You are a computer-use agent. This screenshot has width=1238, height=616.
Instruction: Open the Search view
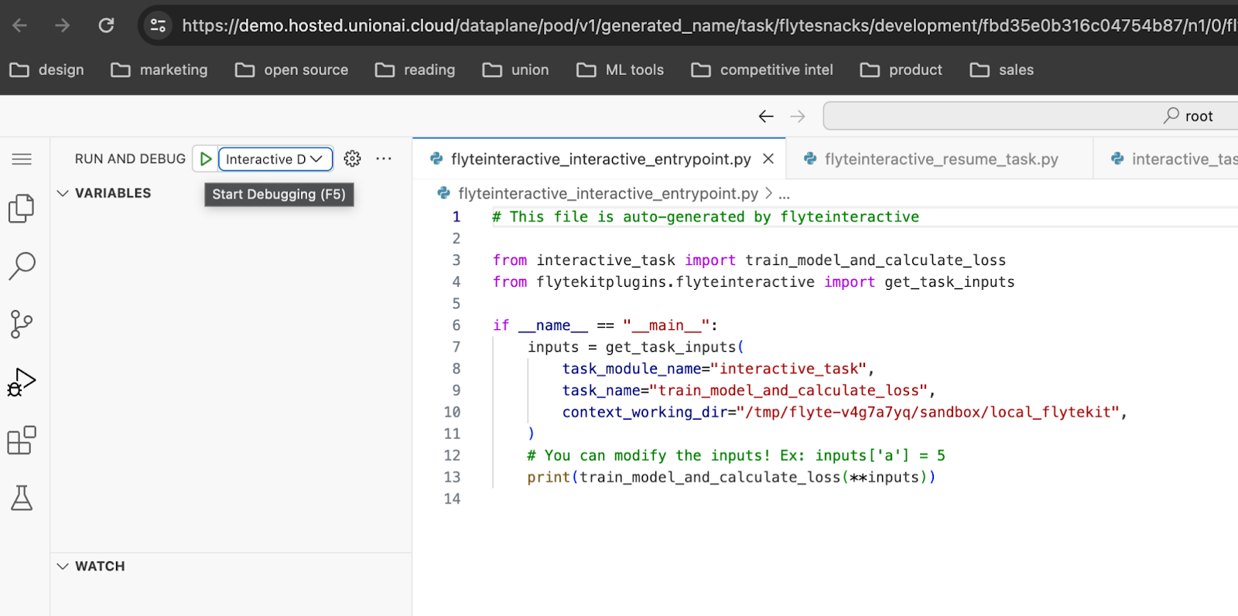click(22, 266)
